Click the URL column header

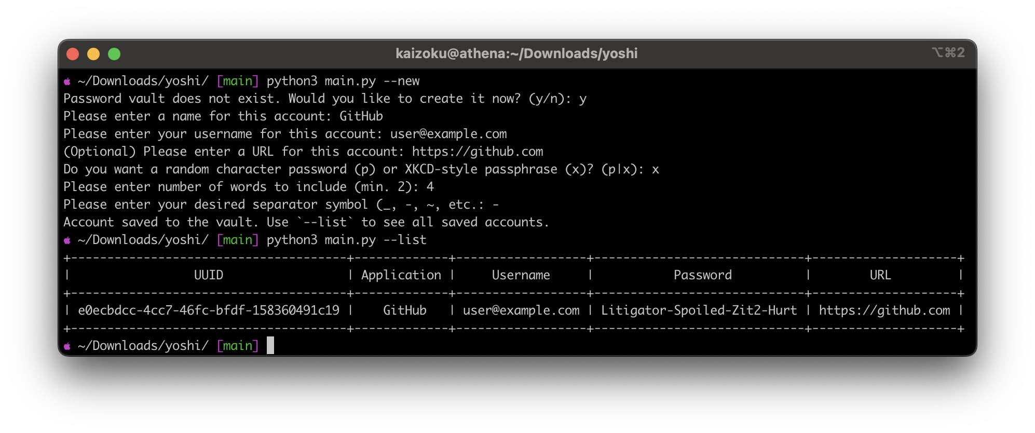pyautogui.click(x=880, y=275)
